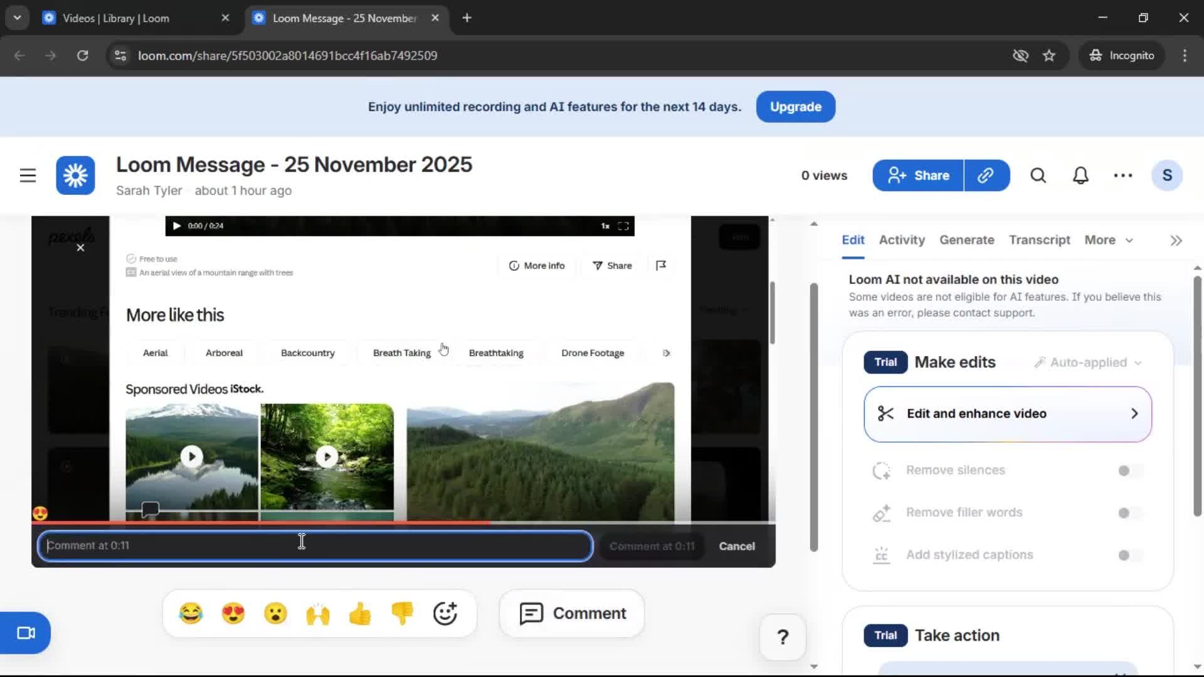
Task: Open the Auto-applied dropdown
Action: [1088, 362]
